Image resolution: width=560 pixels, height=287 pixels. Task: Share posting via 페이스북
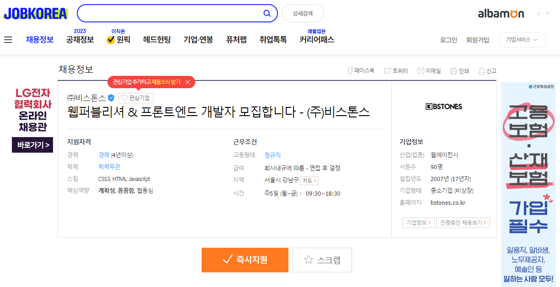361,71
